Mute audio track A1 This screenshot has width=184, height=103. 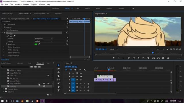pyautogui.click(x=81, y=84)
